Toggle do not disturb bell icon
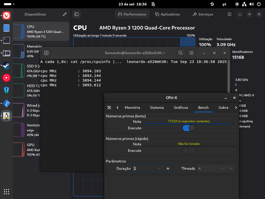This screenshot has width=265, height=199. (x=153, y=4)
